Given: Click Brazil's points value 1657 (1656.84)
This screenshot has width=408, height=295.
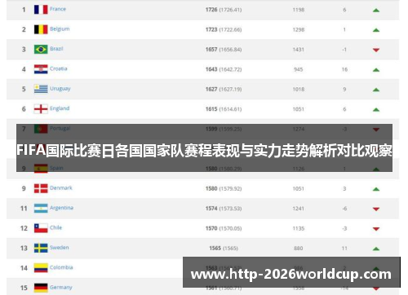Looking at the screenshot, I should [224, 50].
